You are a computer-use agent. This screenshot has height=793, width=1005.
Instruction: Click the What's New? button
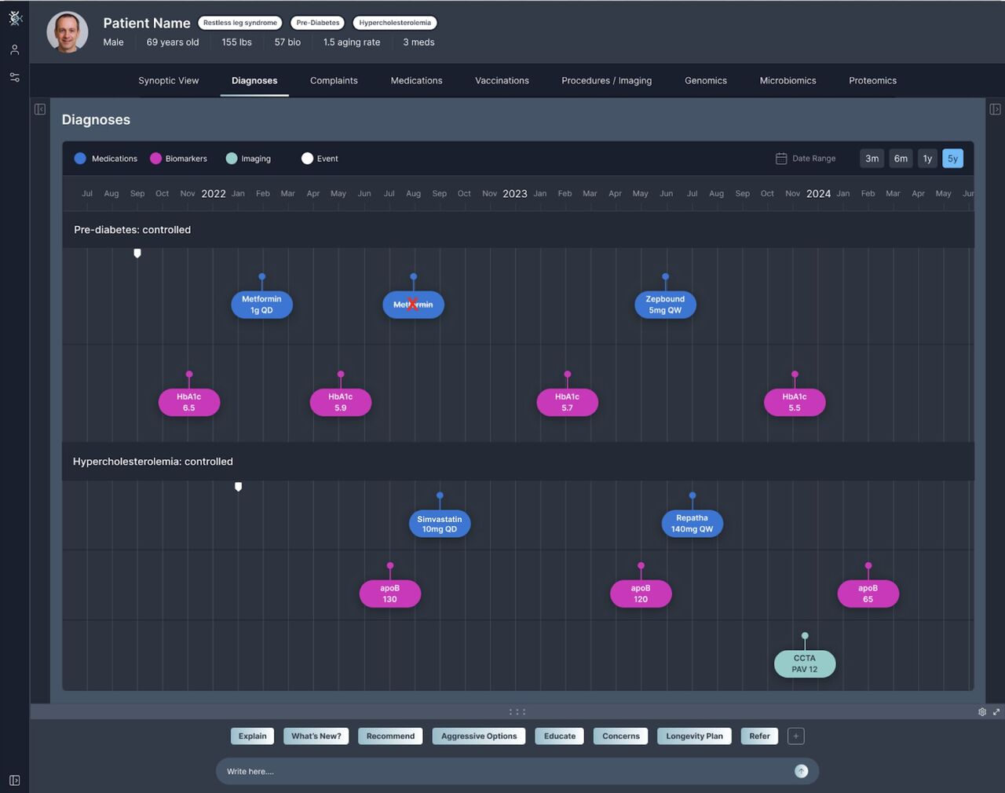[x=316, y=736]
